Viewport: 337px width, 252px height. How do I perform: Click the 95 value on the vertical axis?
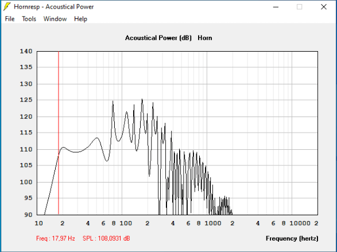[28, 198]
